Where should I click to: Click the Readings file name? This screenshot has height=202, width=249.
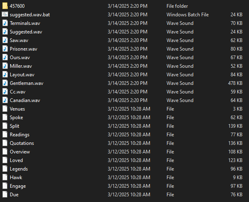click(x=20, y=135)
